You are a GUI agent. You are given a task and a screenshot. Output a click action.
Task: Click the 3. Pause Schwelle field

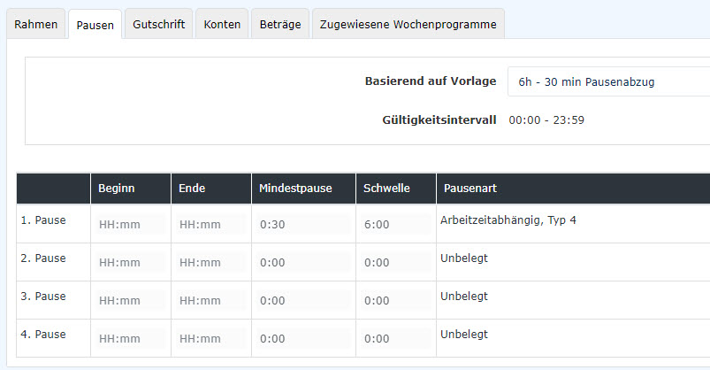click(x=395, y=301)
